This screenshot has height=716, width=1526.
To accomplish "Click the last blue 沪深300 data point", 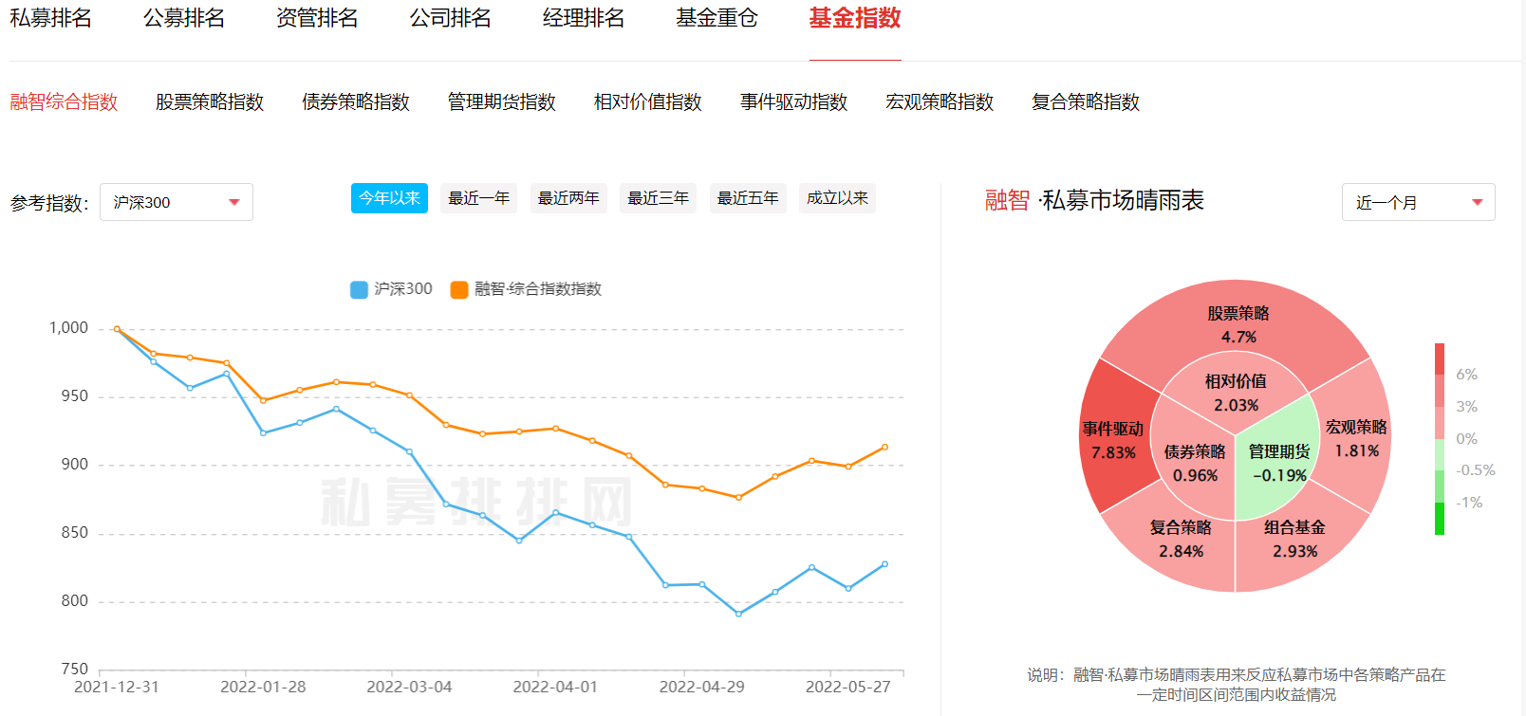I will point(885,564).
